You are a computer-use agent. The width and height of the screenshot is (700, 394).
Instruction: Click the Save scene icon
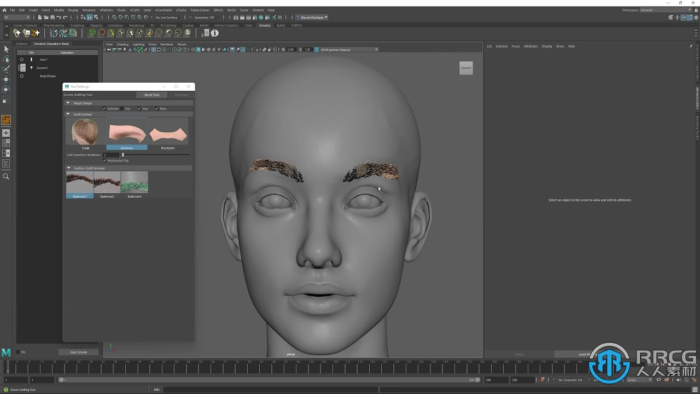pos(52,17)
